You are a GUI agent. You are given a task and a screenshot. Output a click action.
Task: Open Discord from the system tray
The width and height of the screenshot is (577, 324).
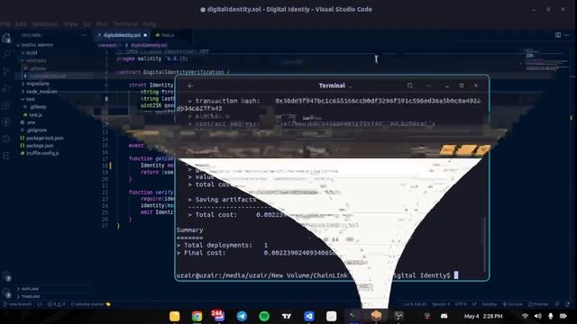click(x=444, y=316)
